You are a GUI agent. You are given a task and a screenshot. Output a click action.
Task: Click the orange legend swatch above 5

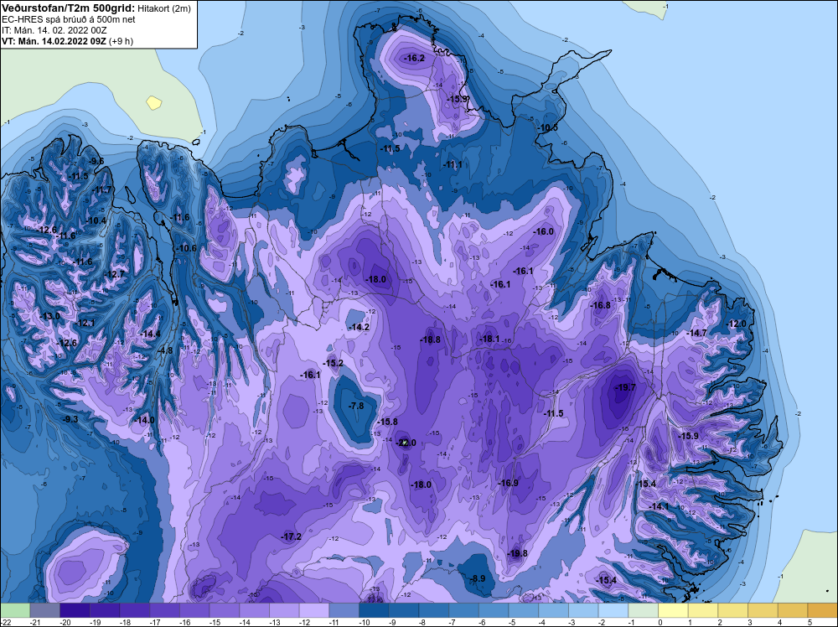[x=823, y=610]
